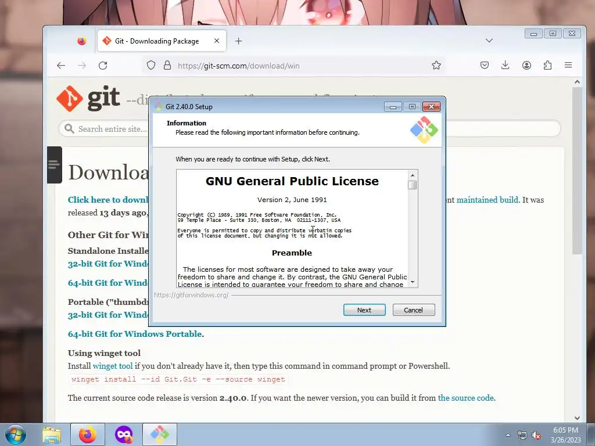595x446 pixels.
Task: Expand the list all tabs chevron
Action: tap(489, 41)
